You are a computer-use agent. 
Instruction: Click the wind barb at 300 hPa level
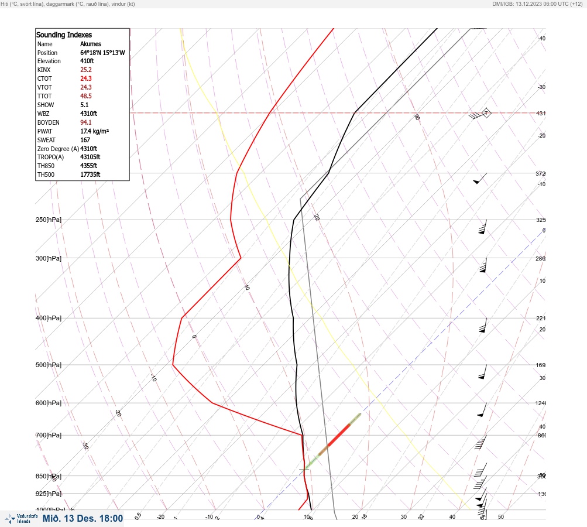(483, 265)
